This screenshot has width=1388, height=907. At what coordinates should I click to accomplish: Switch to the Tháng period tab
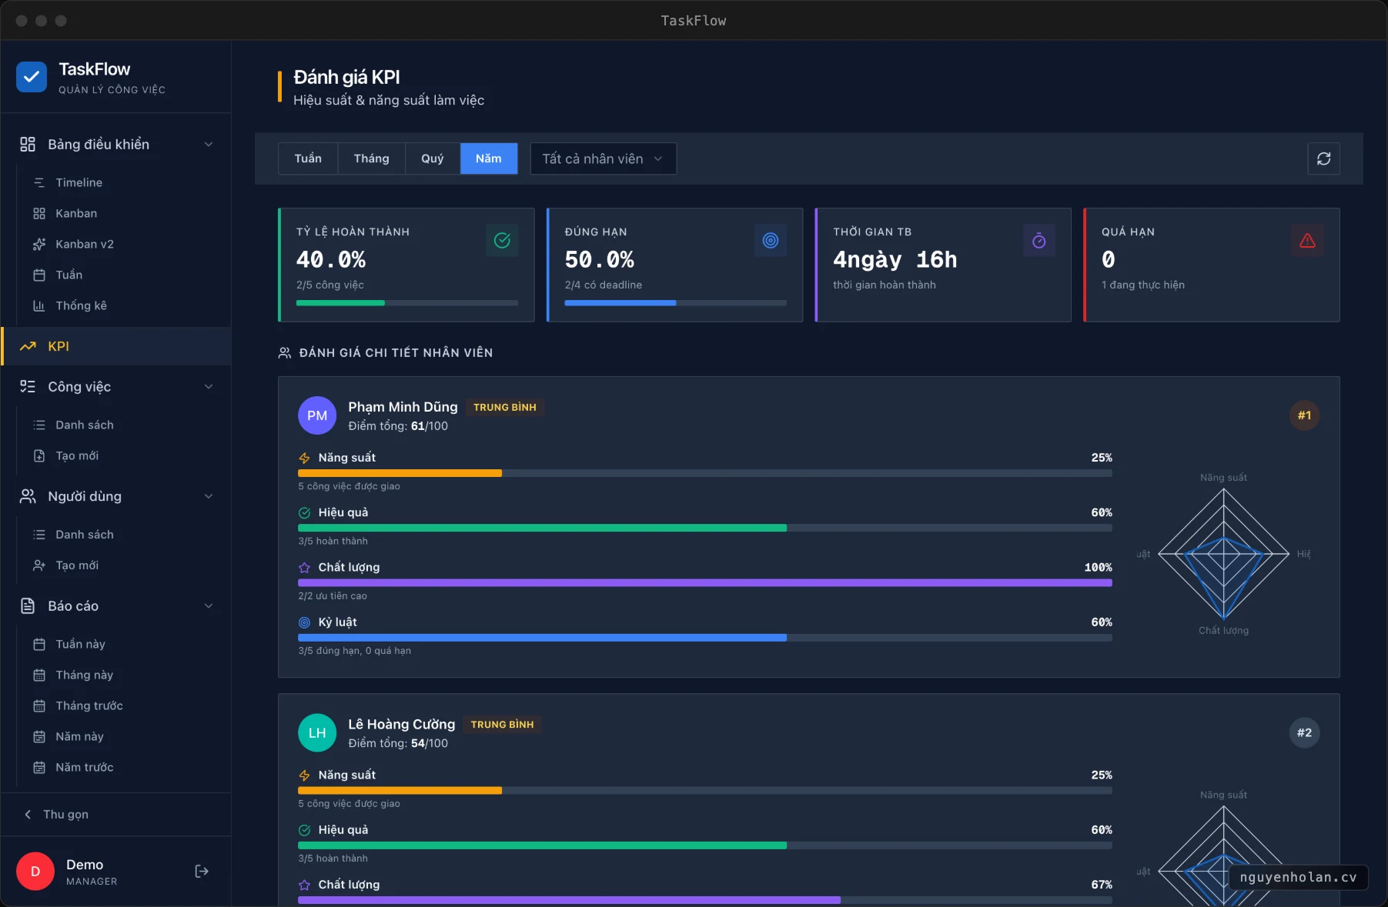pyautogui.click(x=371, y=158)
